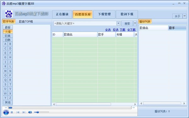Open the 正在播放 tab
Viewport: 189px width, 118px height.
tap(62, 14)
